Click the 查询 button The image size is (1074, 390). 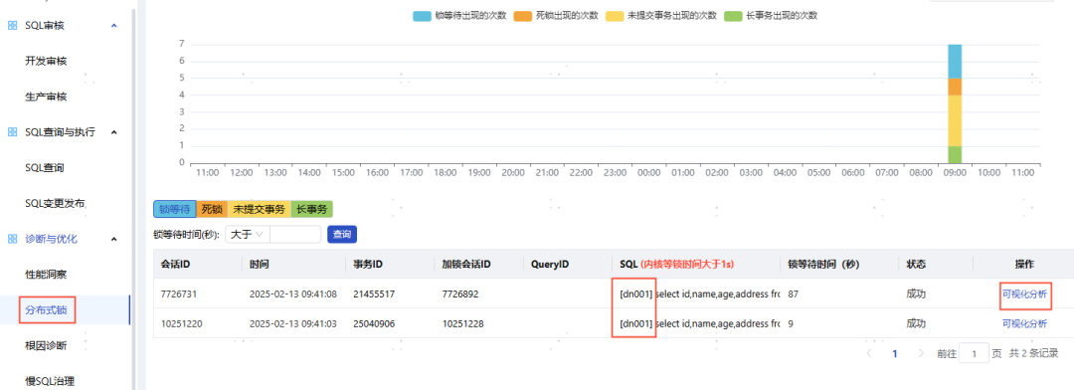click(x=342, y=235)
